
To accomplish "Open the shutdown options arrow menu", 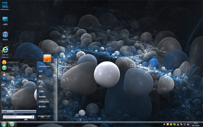I will (49, 117).
